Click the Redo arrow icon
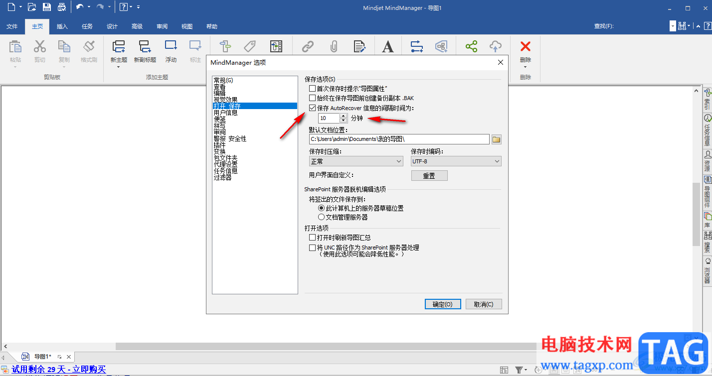The width and height of the screenshot is (712, 376). click(x=100, y=7)
